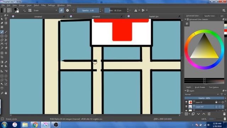Select the Fill bucket tool

[x=6, y=66]
